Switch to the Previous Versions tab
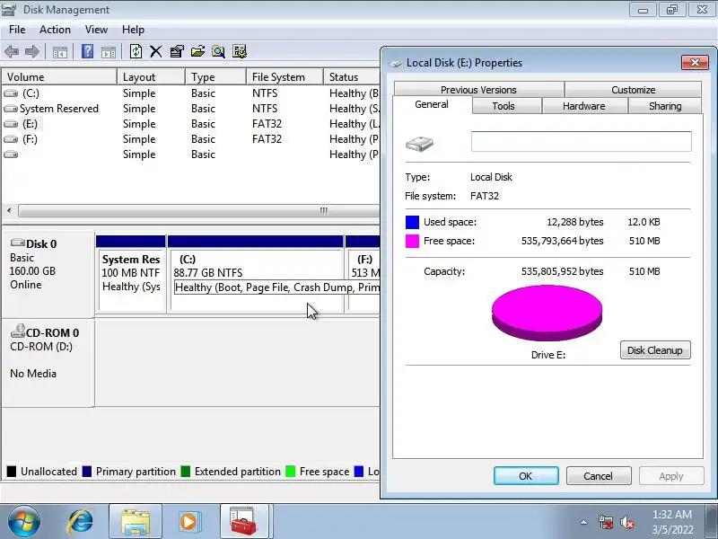 [478, 89]
